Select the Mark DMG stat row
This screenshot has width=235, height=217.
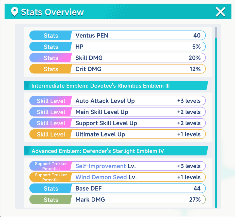tap(117, 199)
